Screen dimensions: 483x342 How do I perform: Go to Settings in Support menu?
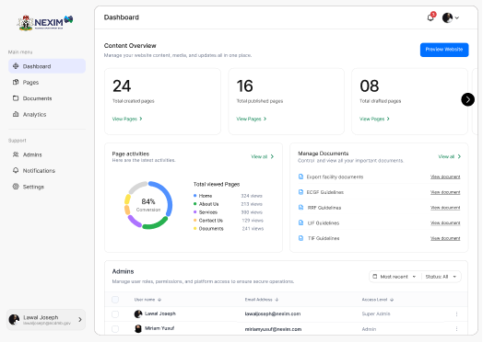pos(47,187)
